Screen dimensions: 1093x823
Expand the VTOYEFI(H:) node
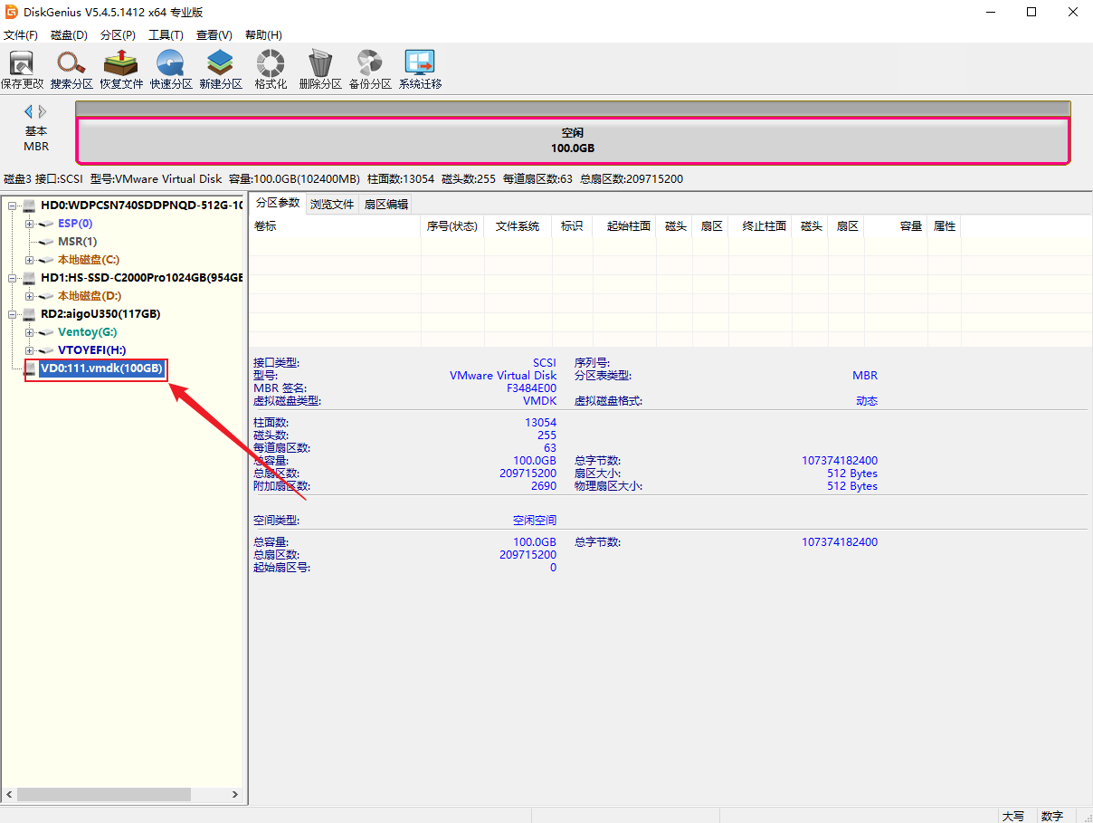tap(30, 350)
